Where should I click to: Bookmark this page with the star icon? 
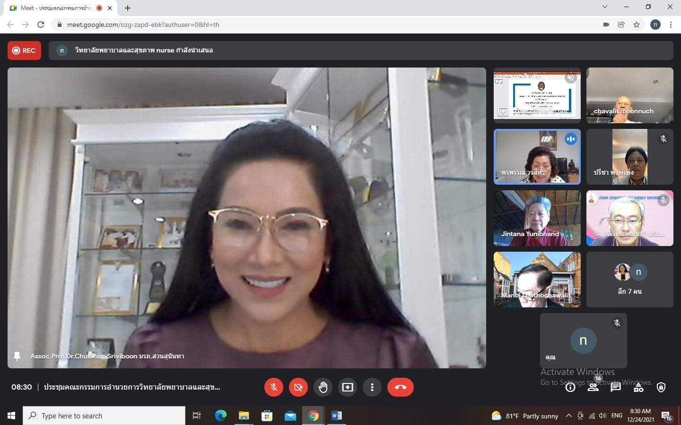(637, 25)
